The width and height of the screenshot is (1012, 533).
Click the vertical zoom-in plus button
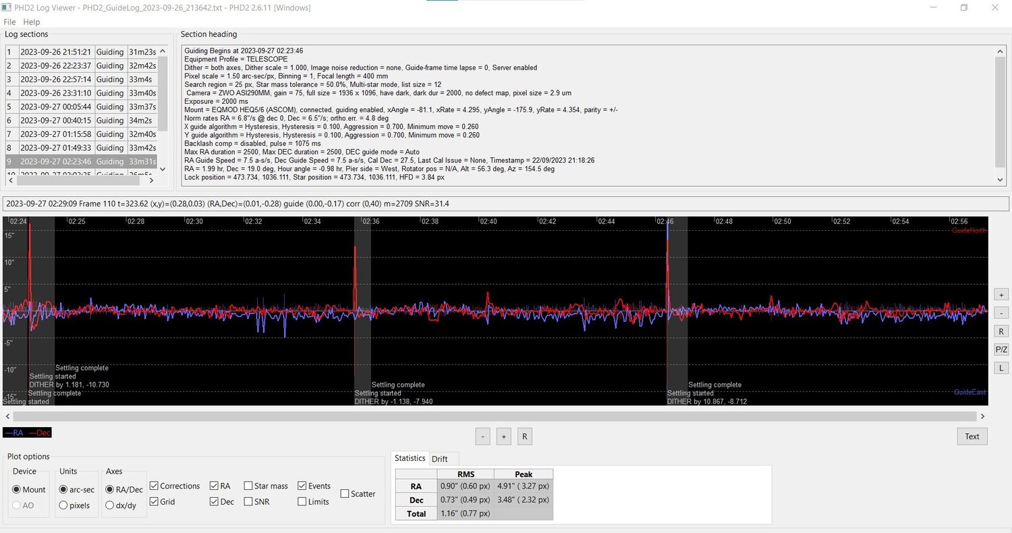(1002, 295)
